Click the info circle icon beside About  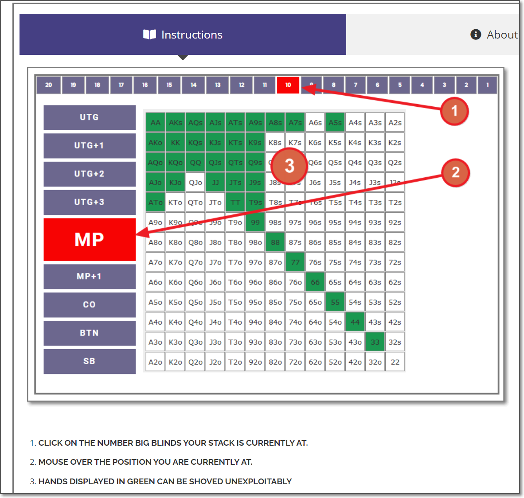pos(475,35)
